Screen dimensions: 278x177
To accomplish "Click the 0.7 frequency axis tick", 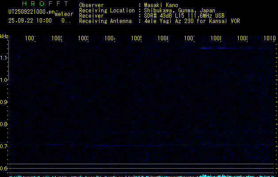I will [4, 146].
